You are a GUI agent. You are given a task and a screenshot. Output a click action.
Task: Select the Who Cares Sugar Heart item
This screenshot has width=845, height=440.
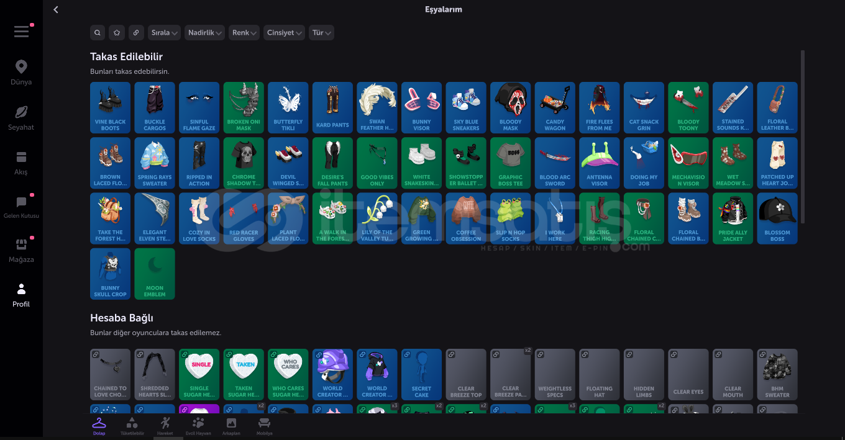click(288, 374)
